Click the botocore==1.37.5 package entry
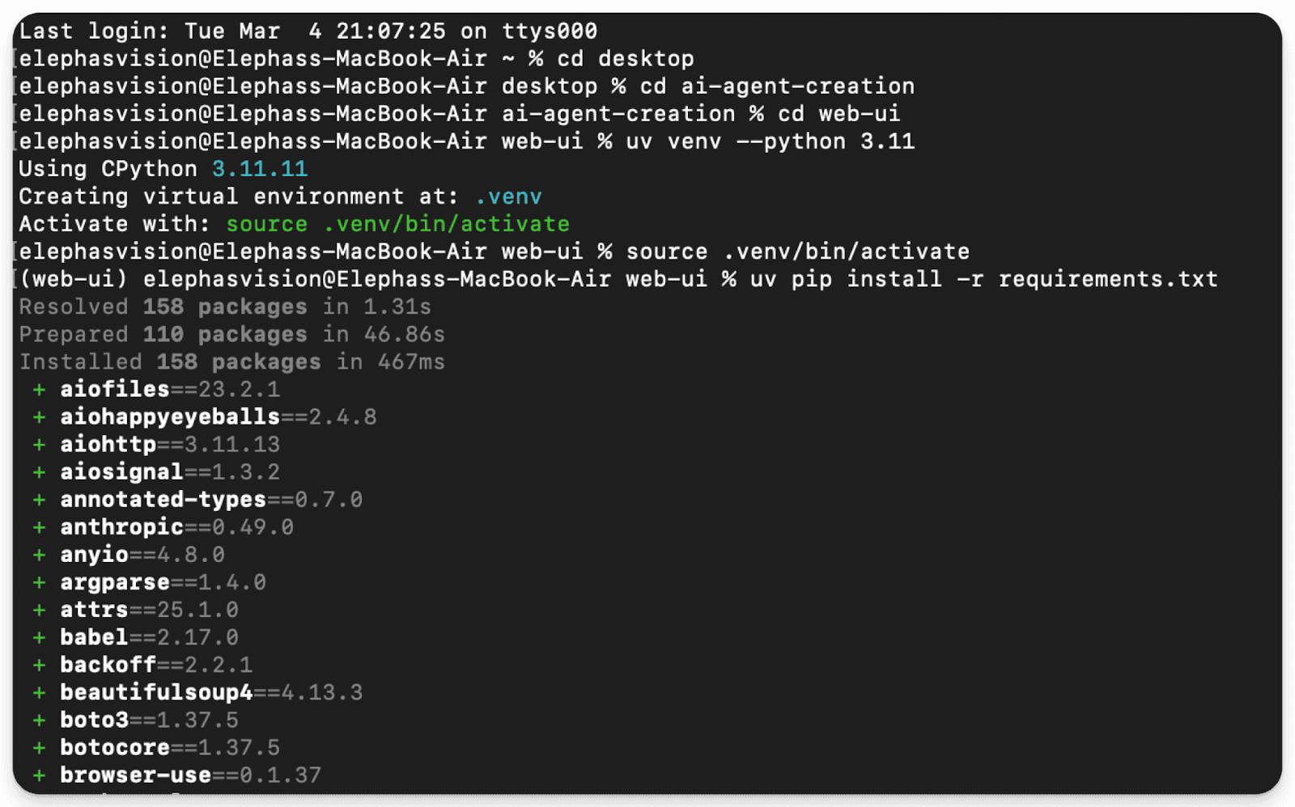 (x=169, y=748)
